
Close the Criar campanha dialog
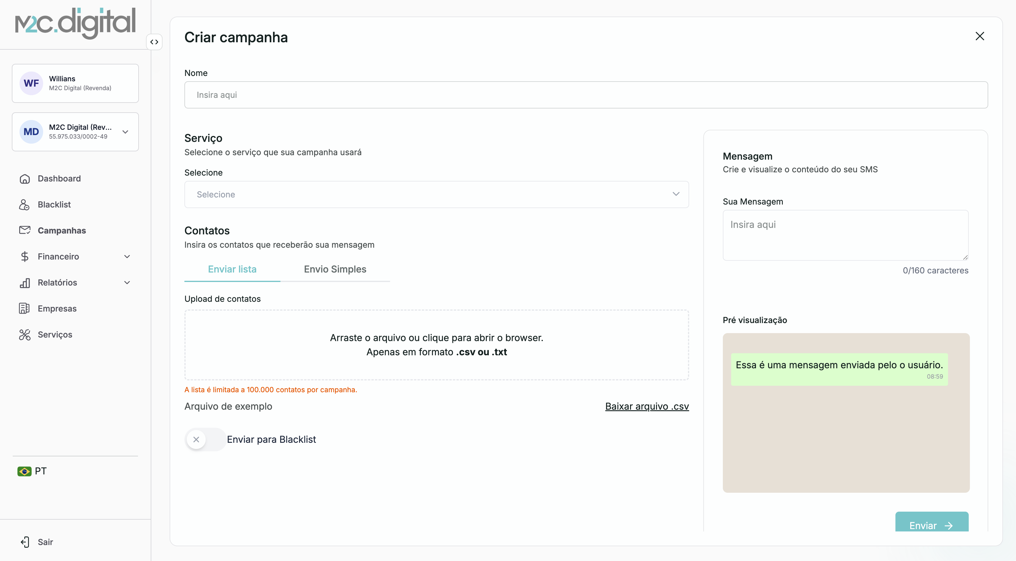pyautogui.click(x=980, y=36)
